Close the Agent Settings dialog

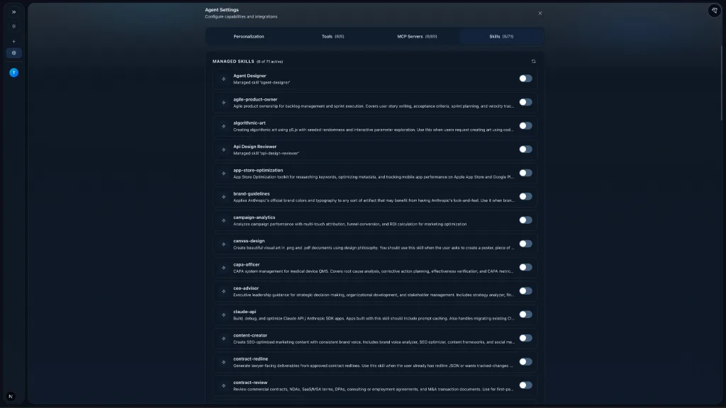(x=540, y=13)
